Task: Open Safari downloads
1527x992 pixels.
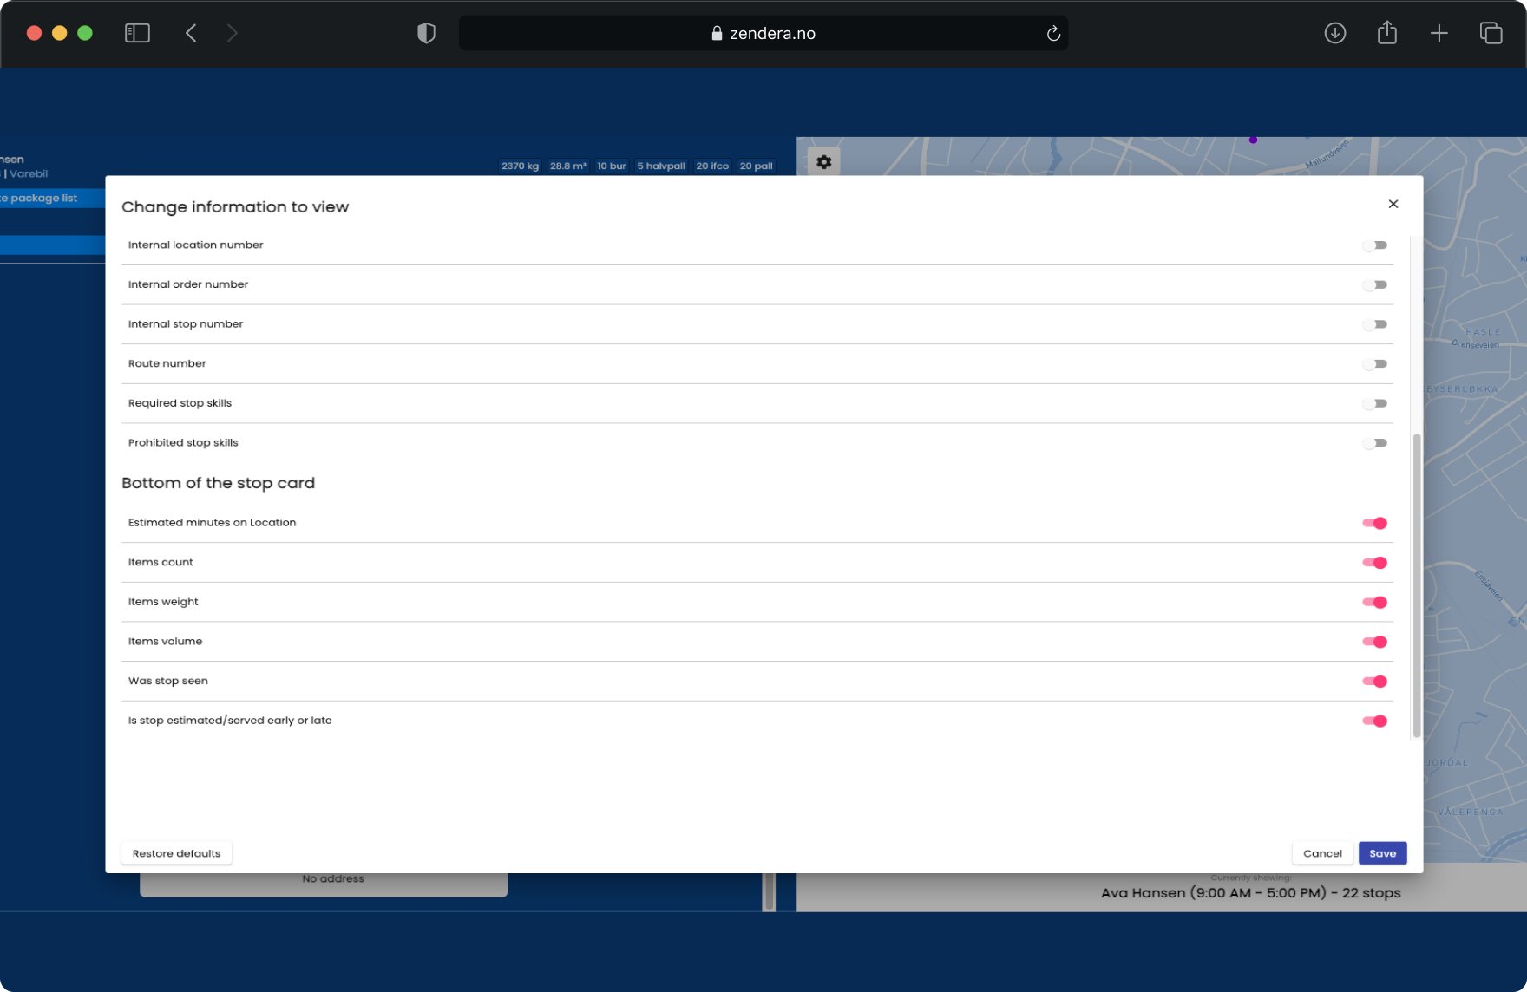Action: pos(1334,33)
